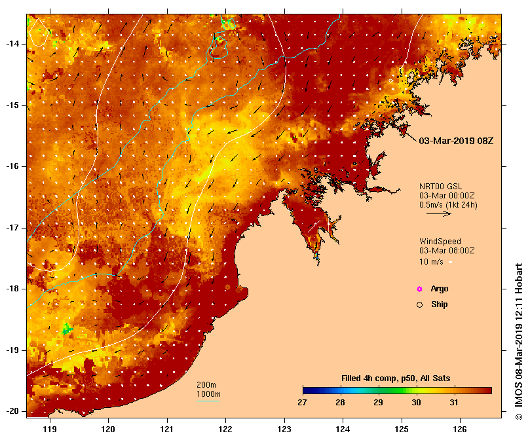
Task: Click the WindSpeed legend title
Action: [440, 242]
